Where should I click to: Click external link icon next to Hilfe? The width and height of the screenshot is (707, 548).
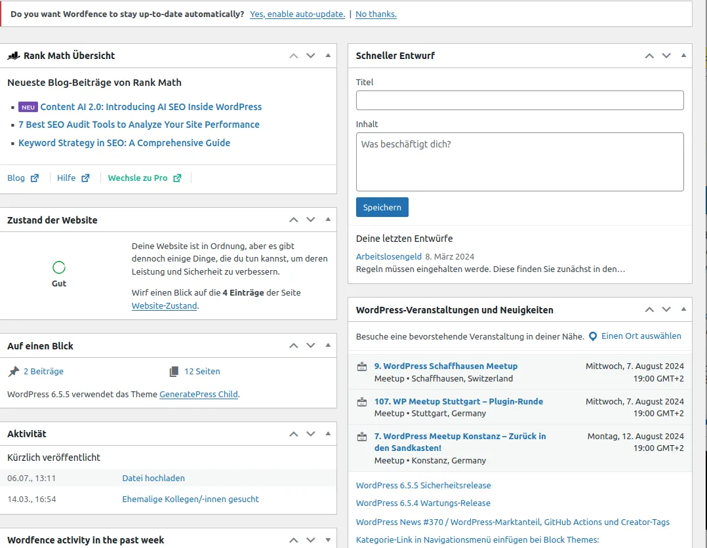tap(85, 178)
